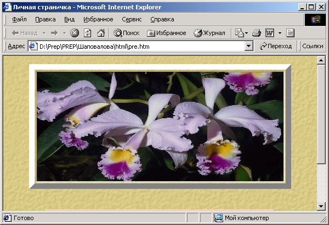This screenshot has height=225, width=329.
Task: Click the status bar page icon
Action: [7, 218]
